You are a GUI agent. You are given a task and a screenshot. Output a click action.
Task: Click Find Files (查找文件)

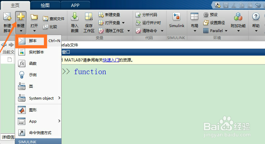(54, 19)
